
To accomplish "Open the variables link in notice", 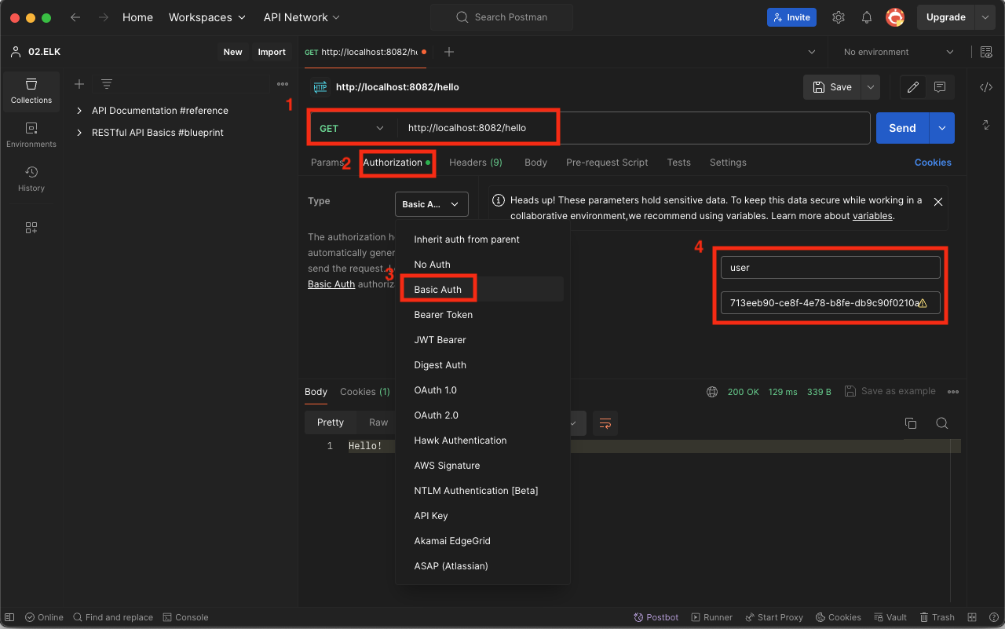I will click(872, 216).
